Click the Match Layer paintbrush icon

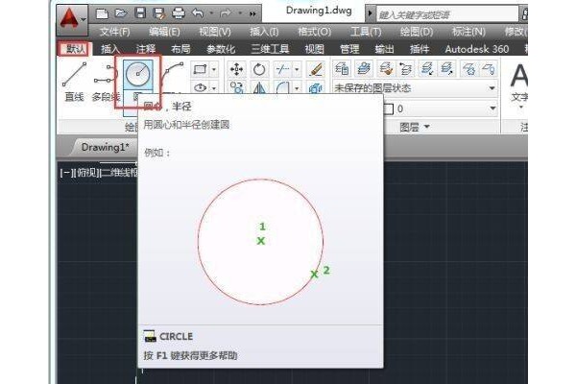coord(385,69)
